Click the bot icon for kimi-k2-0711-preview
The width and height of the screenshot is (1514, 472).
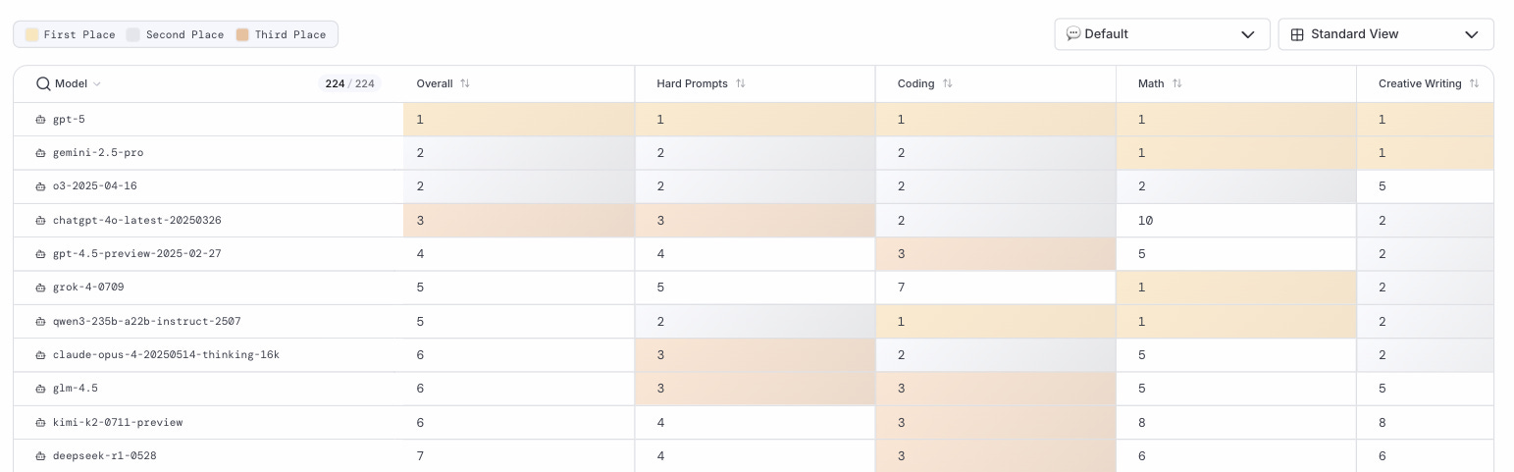click(40, 422)
